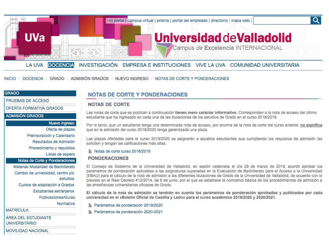Go to the prisma link

(x=163, y=21)
